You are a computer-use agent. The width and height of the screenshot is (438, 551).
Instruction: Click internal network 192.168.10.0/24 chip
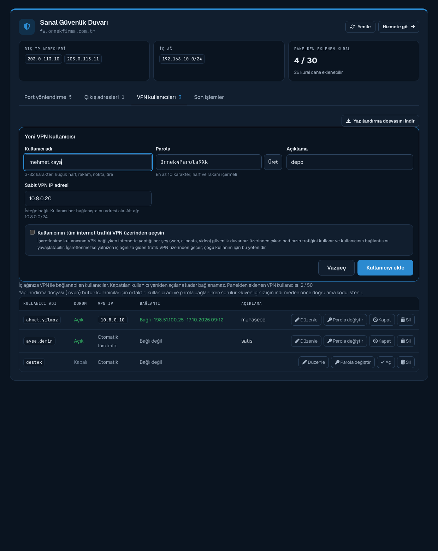tap(182, 59)
